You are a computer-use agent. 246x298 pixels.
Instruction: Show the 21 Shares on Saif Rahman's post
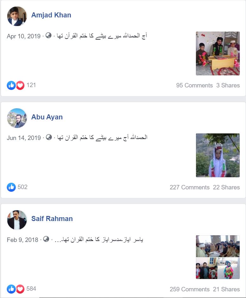226,289
